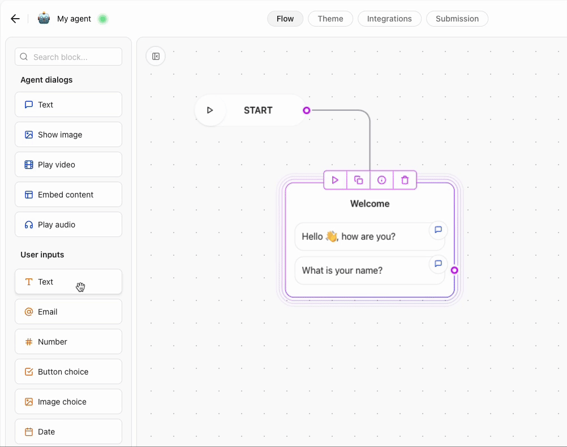
Task: Click the back arrow at top left
Action: click(x=15, y=19)
